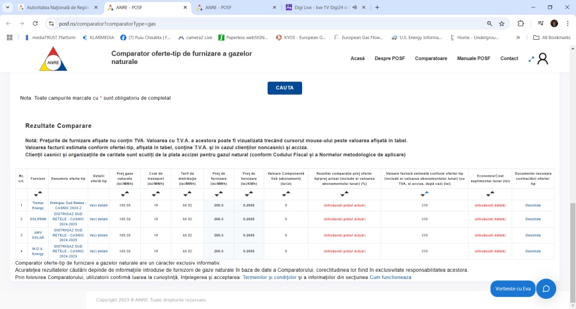Click the address bar URL field
This screenshot has height=309, width=576.
256,23
